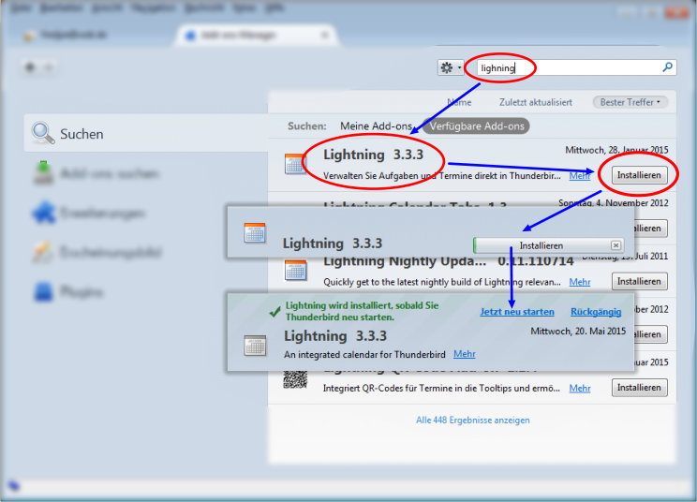Sort results by Zuletzt aktualisiert

(534, 101)
